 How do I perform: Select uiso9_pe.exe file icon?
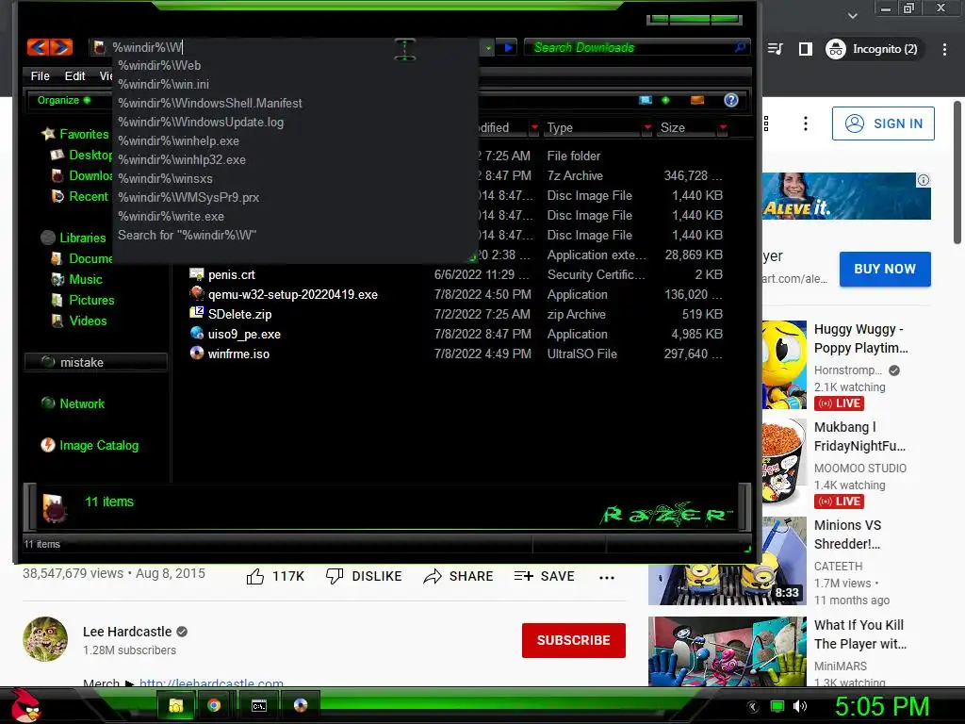click(196, 333)
